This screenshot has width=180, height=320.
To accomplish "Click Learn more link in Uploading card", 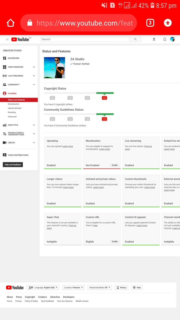I will [x=67, y=146].
